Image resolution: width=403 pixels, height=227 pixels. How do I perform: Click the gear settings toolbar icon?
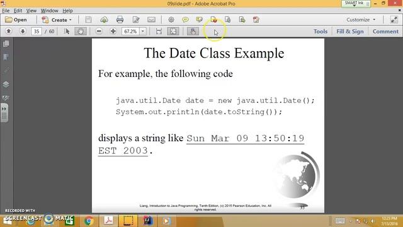(171, 20)
